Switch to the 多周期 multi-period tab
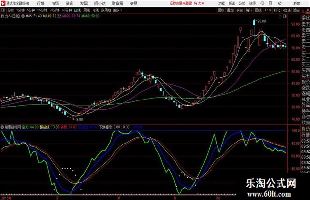 [x=106, y=10]
